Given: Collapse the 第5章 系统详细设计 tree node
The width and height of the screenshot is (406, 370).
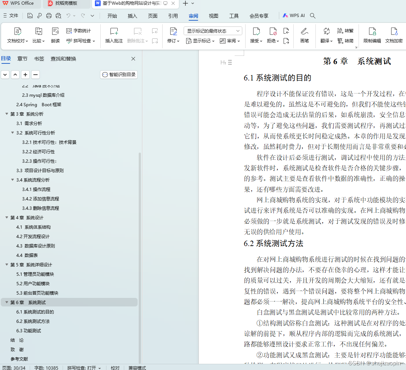Looking at the screenshot, I should point(7,265).
